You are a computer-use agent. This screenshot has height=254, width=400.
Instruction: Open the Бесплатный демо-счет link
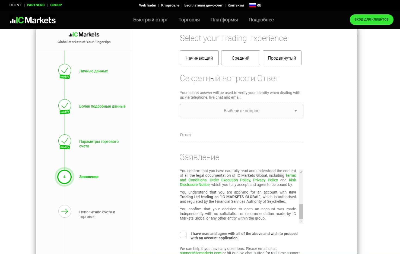tap(203, 5)
